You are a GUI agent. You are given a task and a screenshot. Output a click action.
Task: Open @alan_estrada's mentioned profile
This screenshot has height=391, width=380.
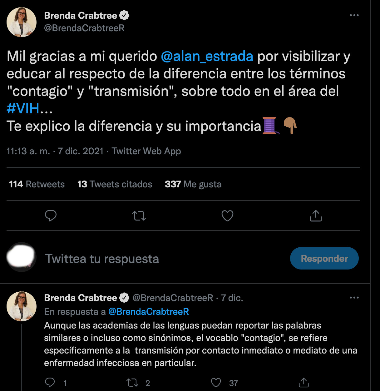pyautogui.click(x=207, y=56)
